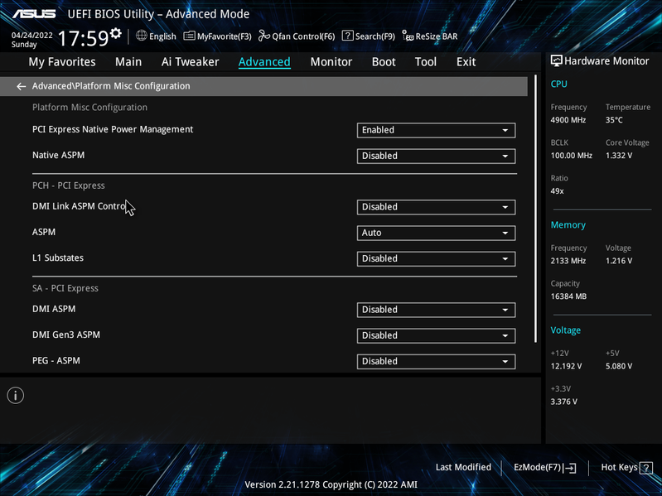662x496 pixels.
Task: Go to the Monitor tab
Action: (331, 62)
